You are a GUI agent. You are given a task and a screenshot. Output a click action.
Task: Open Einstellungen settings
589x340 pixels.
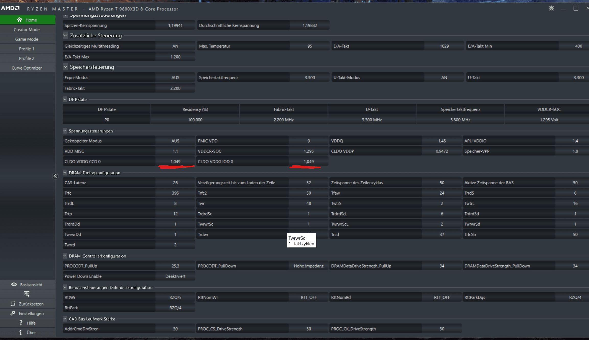pos(28,313)
